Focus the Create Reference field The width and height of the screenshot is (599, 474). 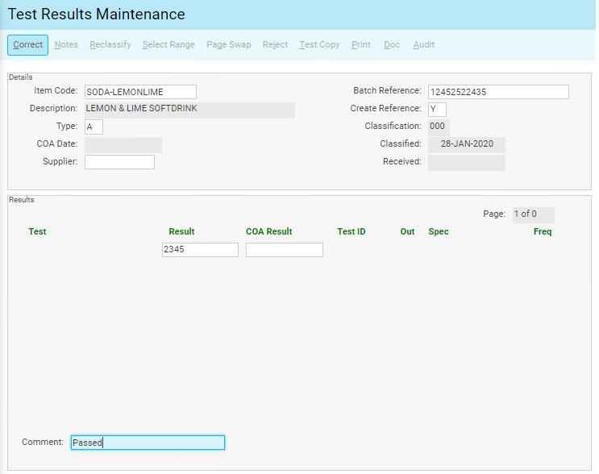click(x=437, y=110)
